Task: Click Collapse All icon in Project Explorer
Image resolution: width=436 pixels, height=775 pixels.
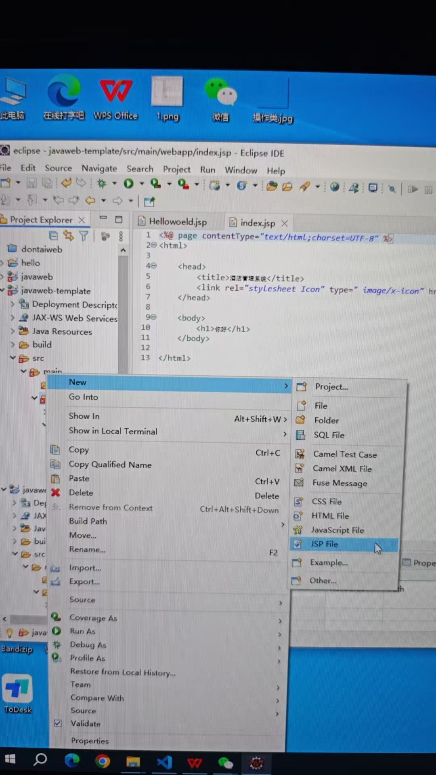Action: pyautogui.click(x=53, y=236)
